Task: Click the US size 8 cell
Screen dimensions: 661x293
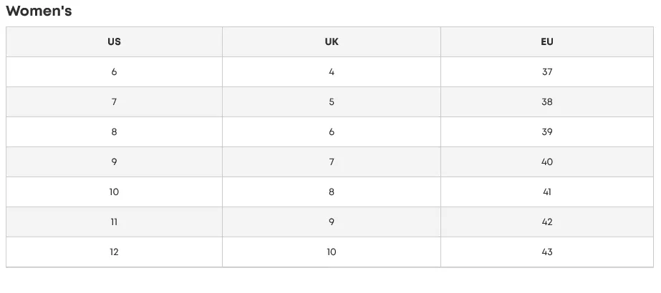Action: point(115,132)
